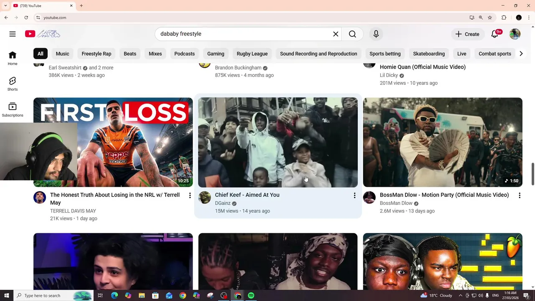Open options for Chief Keef video
Screen dimensions: 535x301
pyautogui.click(x=354, y=195)
